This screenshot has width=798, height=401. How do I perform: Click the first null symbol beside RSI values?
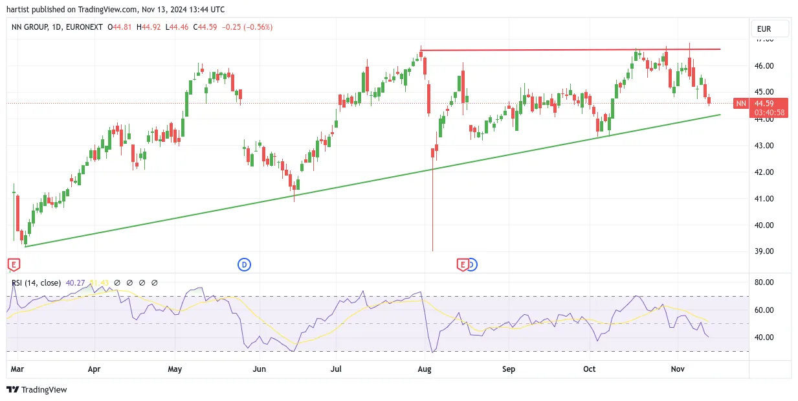pyautogui.click(x=117, y=283)
